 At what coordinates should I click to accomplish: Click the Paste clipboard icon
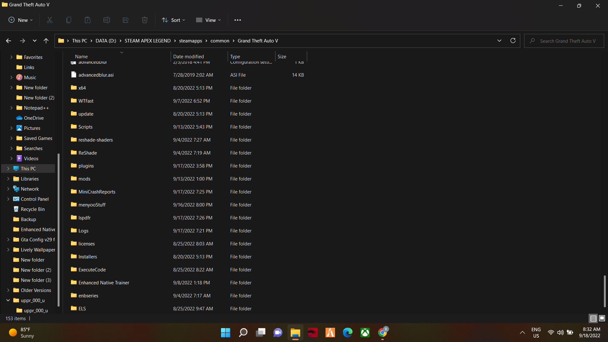click(x=88, y=20)
